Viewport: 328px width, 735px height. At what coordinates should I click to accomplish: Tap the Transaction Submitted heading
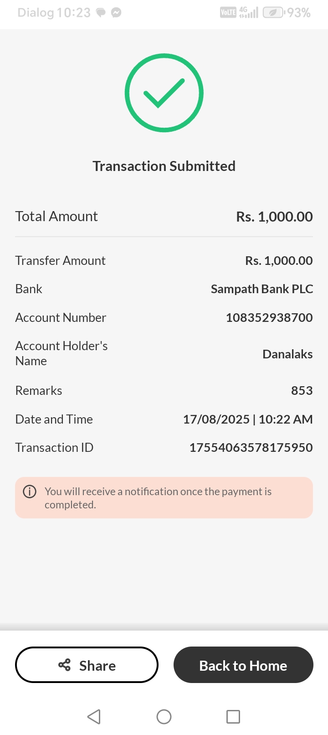pos(164,166)
